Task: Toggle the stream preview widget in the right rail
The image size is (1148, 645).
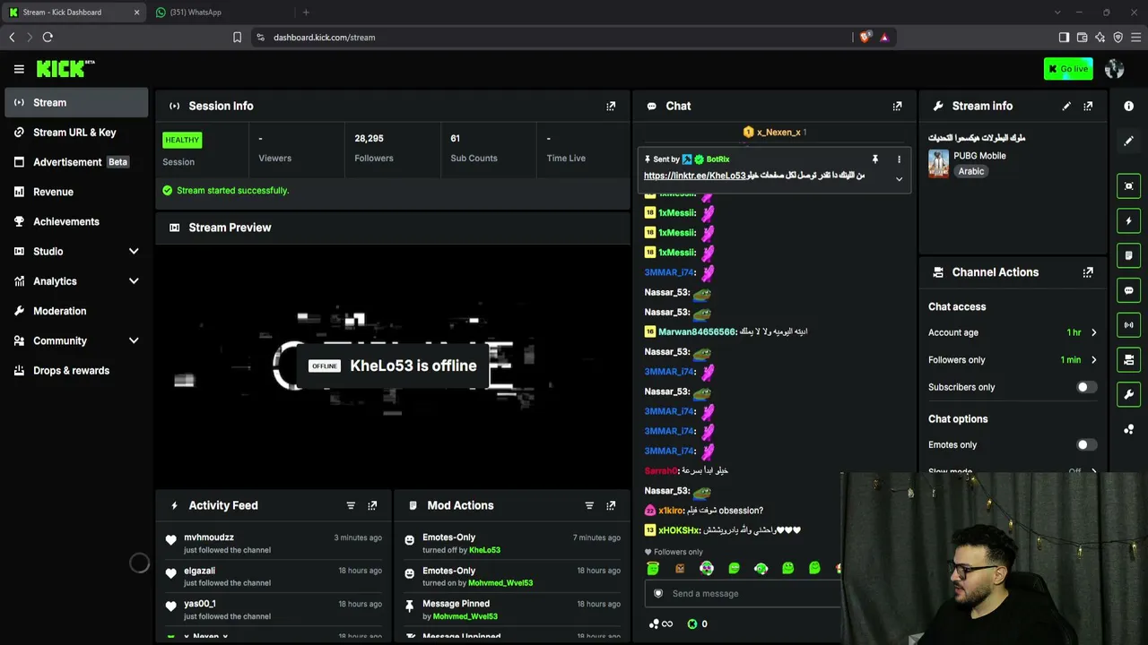Action: pos(1128,186)
